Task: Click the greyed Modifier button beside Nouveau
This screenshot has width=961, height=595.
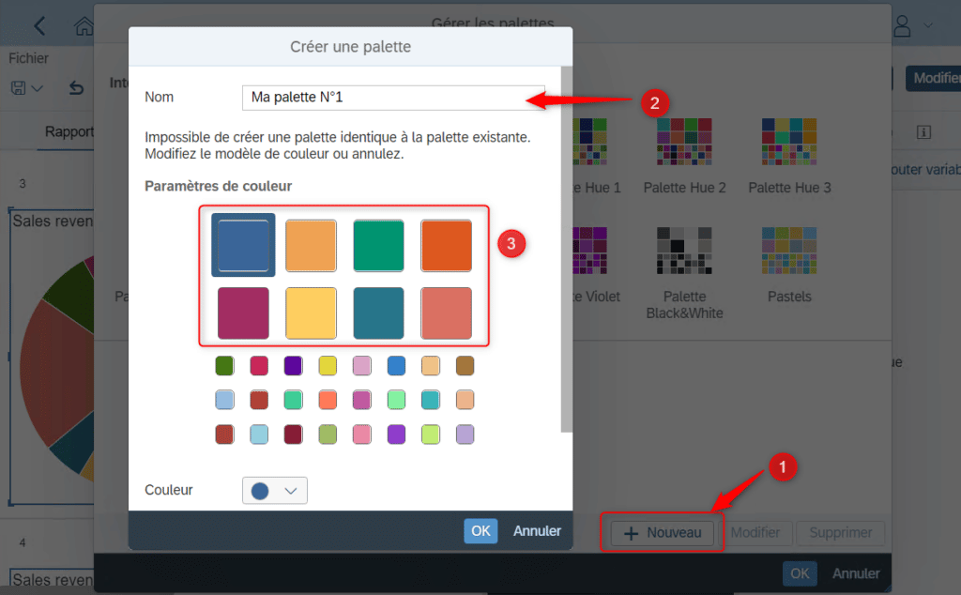Action: [755, 532]
